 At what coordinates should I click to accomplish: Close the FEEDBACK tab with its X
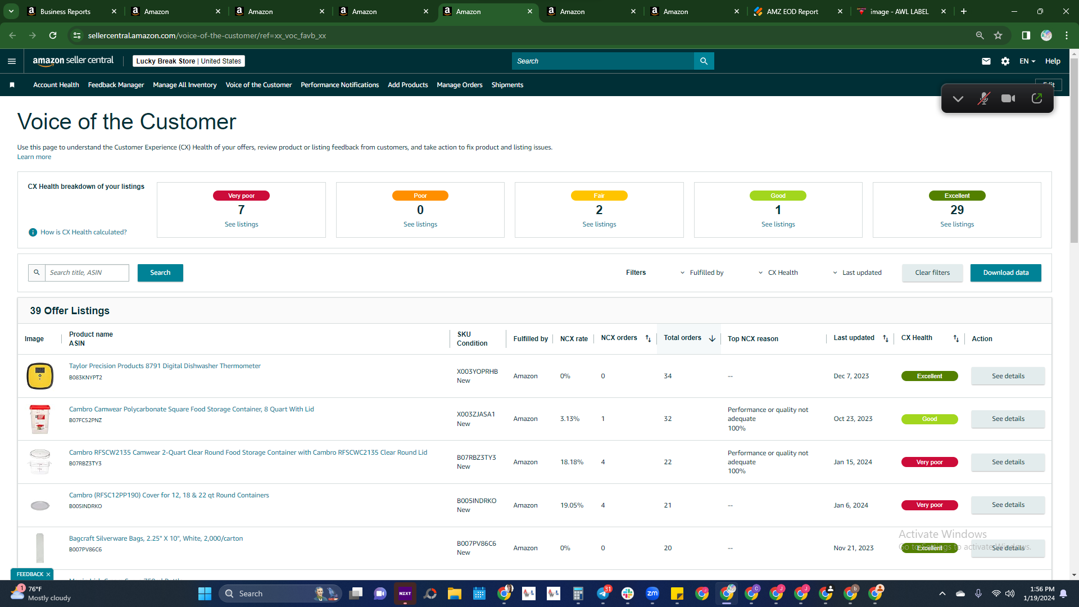[48, 574]
